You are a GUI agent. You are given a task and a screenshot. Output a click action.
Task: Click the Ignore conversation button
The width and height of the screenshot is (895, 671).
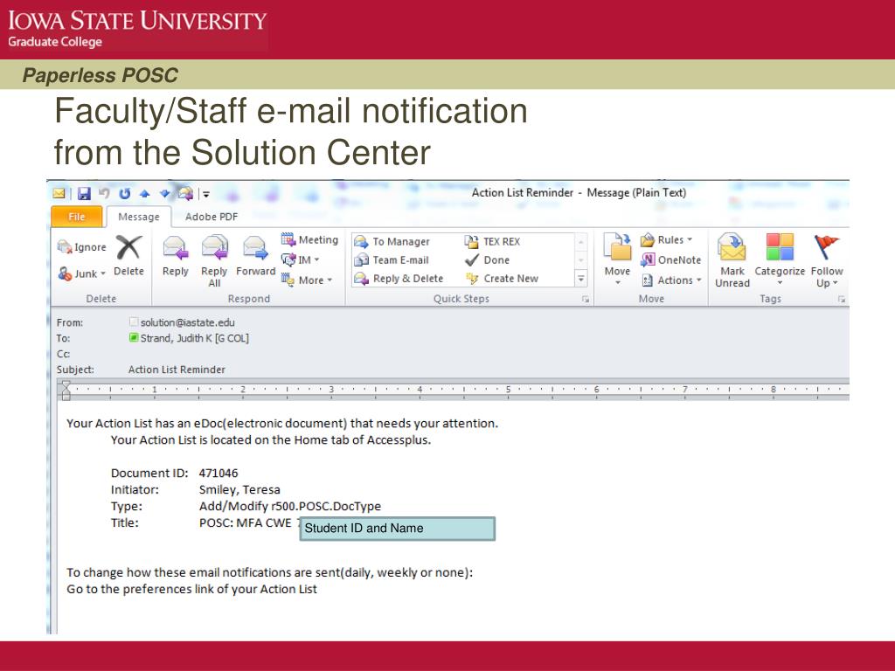82,247
